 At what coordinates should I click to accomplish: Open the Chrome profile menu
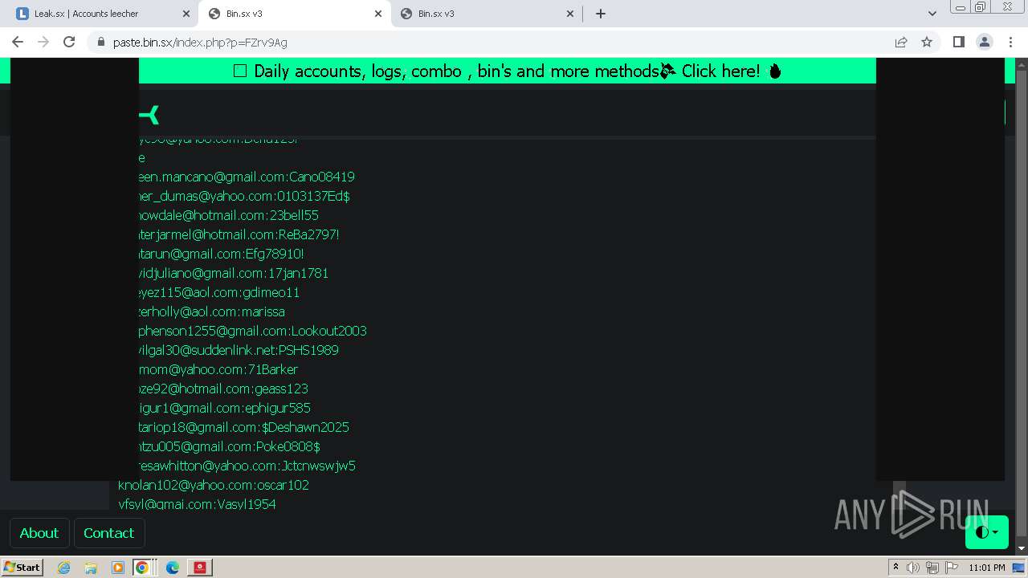pyautogui.click(x=984, y=42)
